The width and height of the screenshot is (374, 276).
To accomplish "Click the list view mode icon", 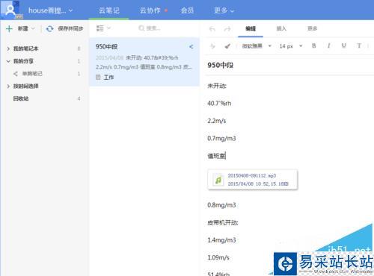I will [100, 28].
